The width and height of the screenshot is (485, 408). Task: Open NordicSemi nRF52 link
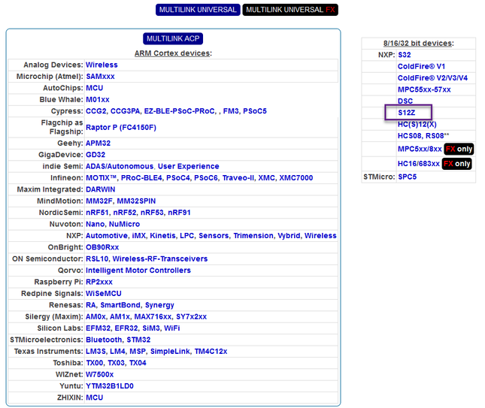click(125, 213)
